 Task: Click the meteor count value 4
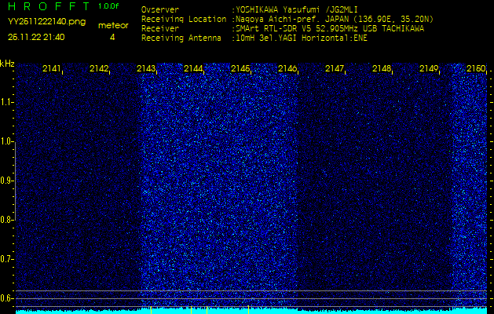coord(112,37)
